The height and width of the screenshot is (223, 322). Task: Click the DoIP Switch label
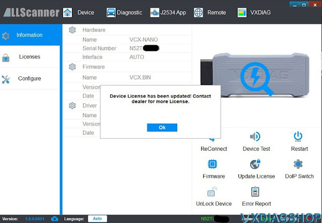(299, 176)
